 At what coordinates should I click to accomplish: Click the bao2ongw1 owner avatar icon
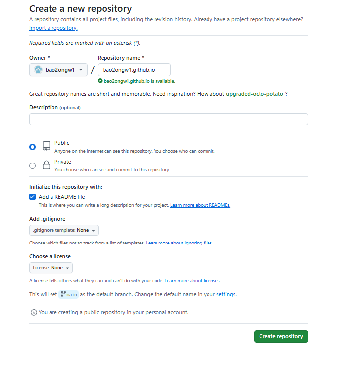38,70
